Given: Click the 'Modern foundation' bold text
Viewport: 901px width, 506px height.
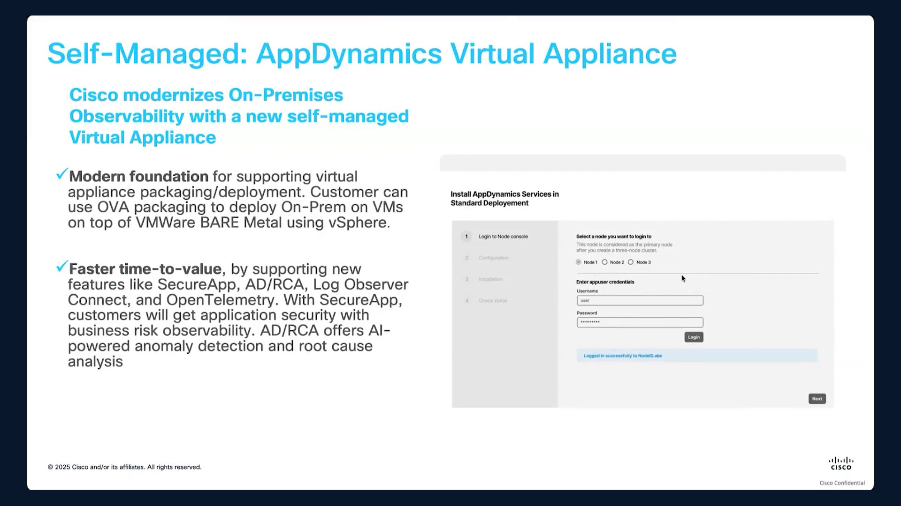Looking at the screenshot, I should 138,177.
